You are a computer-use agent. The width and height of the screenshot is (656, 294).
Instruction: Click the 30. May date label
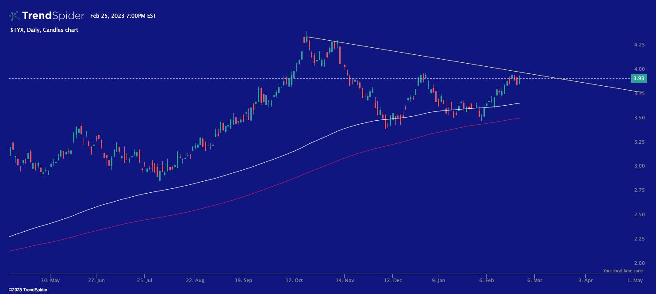tap(50, 280)
